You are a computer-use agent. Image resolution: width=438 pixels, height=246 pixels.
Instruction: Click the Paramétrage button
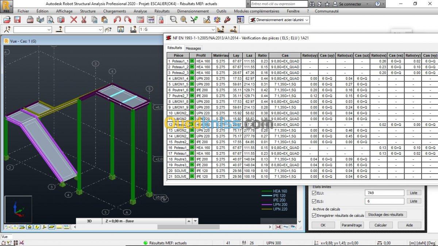[x=352, y=225]
